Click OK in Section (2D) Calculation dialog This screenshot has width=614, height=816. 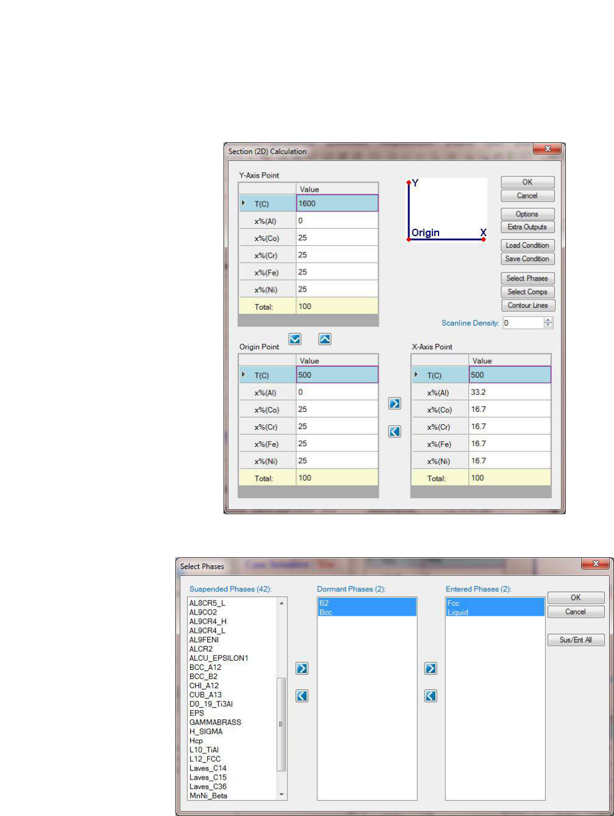pyautogui.click(x=528, y=183)
